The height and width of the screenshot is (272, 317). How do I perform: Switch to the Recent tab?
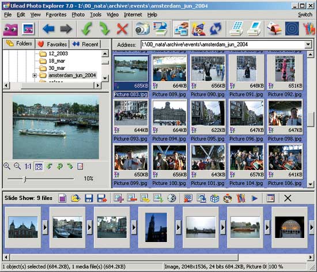[x=85, y=44]
